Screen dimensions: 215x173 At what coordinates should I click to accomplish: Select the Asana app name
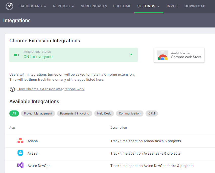pyautogui.click(x=32, y=141)
